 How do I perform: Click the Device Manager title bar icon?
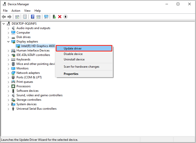point(4,4)
